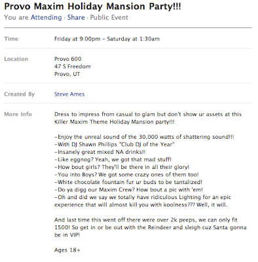
Task: Click the Share link
Action: pyautogui.click(x=76, y=17)
